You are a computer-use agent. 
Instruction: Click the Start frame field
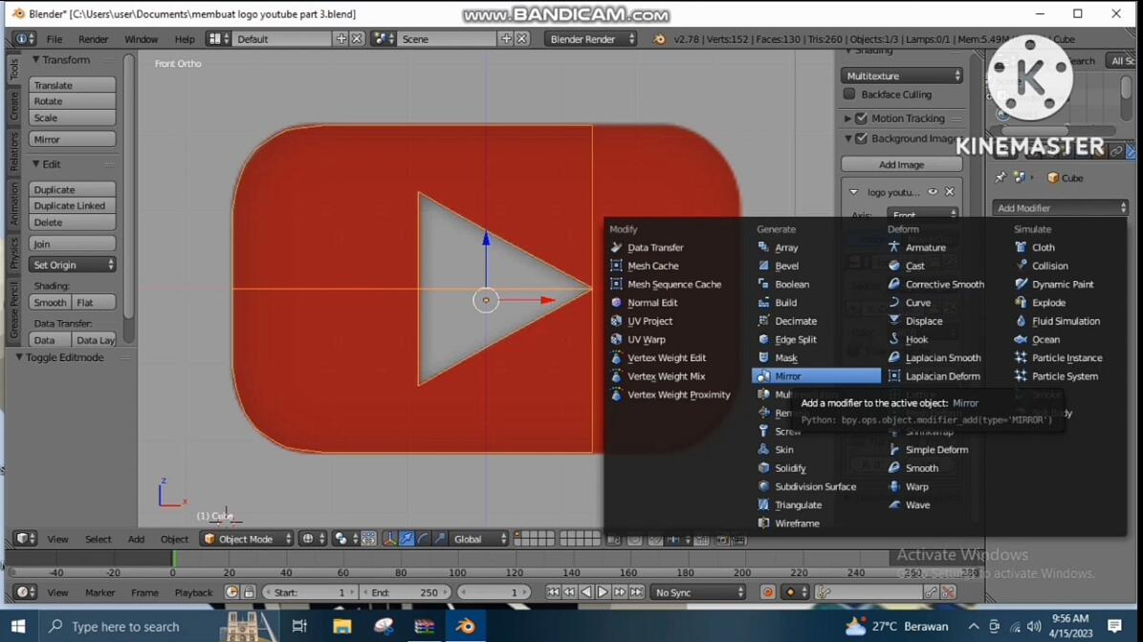point(309,592)
